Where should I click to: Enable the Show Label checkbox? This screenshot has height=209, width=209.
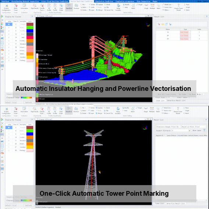coord(192,131)
